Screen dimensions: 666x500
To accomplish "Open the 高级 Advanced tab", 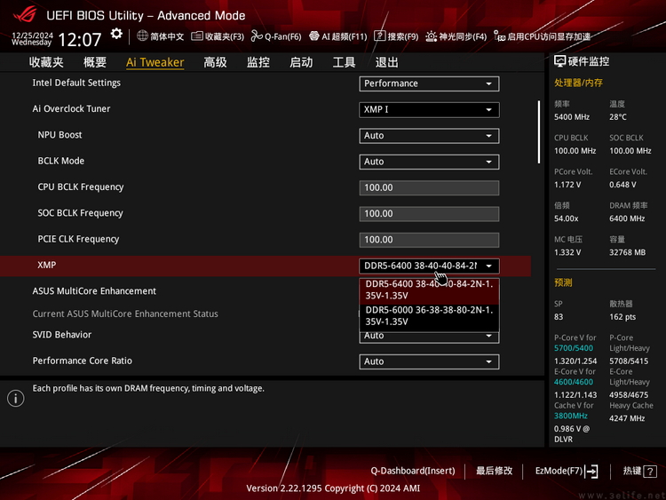I will pyautogui.click(x=215, y=62).
